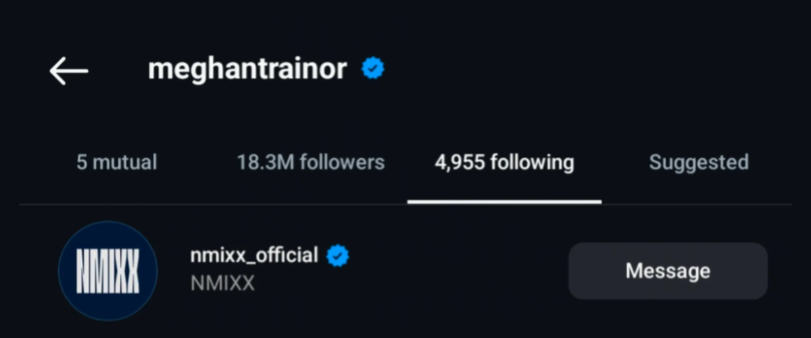This screenshot has width=811, height=338.
Task: Click the "4,955" following count number
Action: tap(460, 162)
